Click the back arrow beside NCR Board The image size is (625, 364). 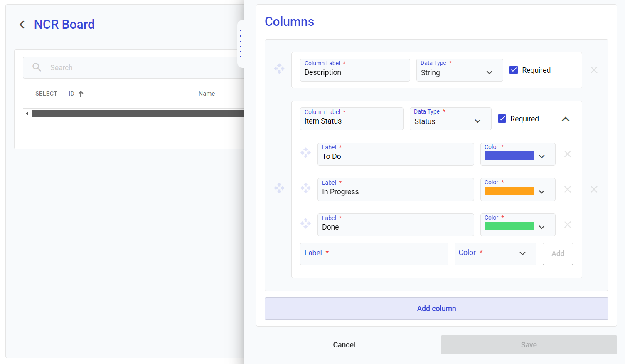click(x=22, y=25)
